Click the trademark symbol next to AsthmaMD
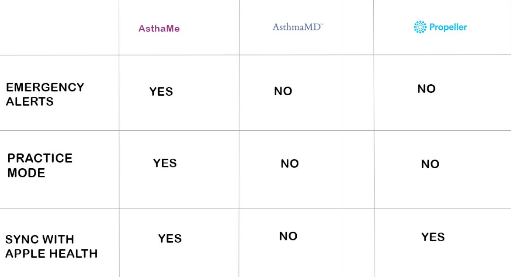 point(321,24)
